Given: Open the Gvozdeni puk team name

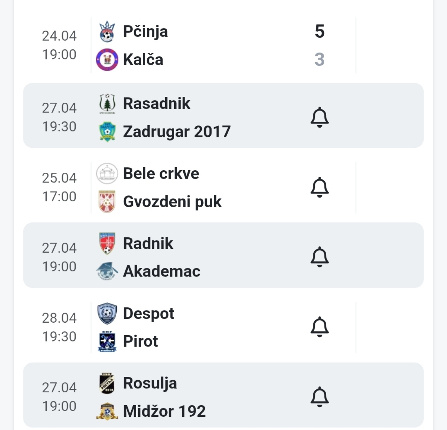Looking at the screenshot, I should point(172,202).
